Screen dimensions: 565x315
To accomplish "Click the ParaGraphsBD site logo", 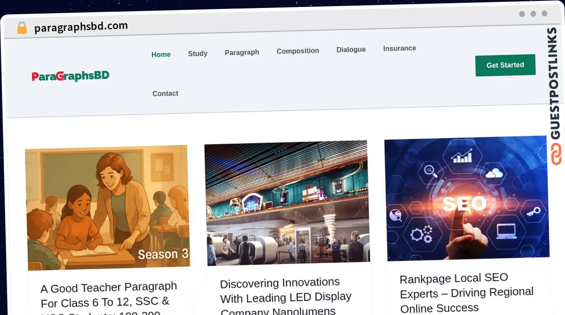I will point(70,76).
